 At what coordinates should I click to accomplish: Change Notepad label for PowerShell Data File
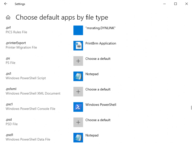pos(92,135)
